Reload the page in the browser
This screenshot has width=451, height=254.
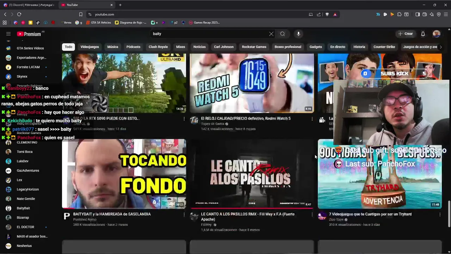click(19, 14)
